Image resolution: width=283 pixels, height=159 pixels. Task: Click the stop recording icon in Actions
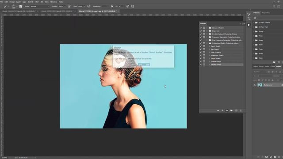click(x=218, y=110)
